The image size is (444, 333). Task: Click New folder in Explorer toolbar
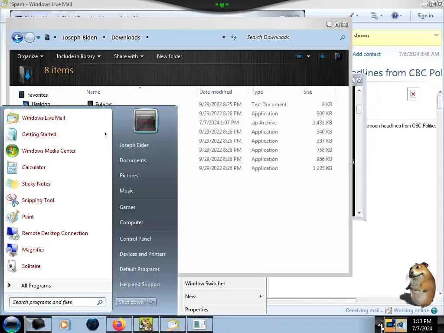[x=170, y=56]
